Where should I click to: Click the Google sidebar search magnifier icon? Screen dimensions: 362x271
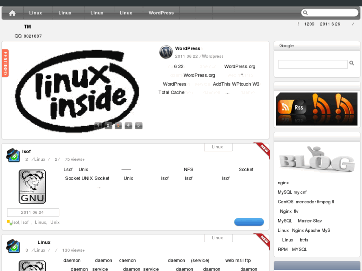pyautogui.click(x=352, y=63)
